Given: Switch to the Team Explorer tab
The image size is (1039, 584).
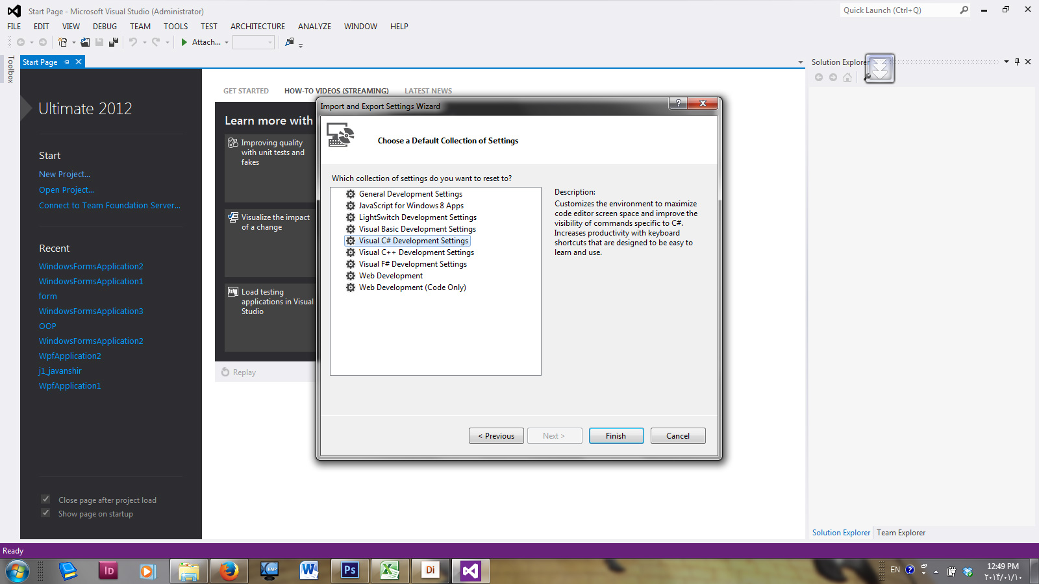Looking at the screenshot, I should pos(901,533).
